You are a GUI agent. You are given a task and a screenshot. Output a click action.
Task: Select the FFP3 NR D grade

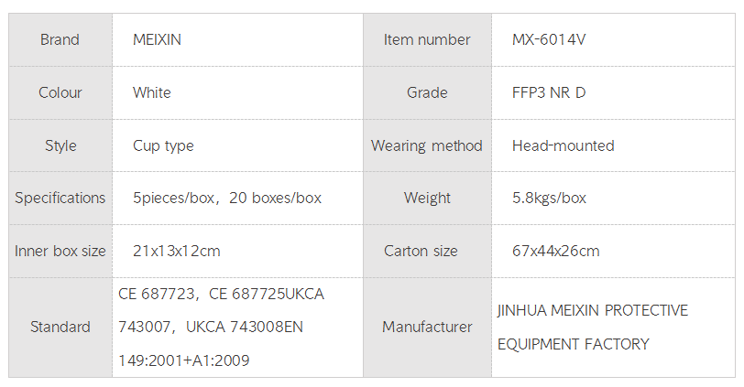[549, 92]
